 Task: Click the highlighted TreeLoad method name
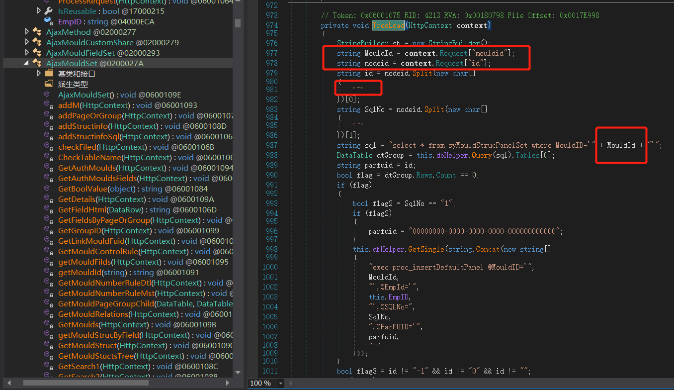pyautogui.click(x=389, y=25)
